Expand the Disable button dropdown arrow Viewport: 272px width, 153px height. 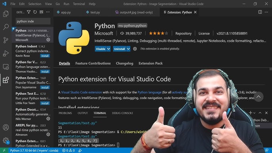click(x=109, y=49)
